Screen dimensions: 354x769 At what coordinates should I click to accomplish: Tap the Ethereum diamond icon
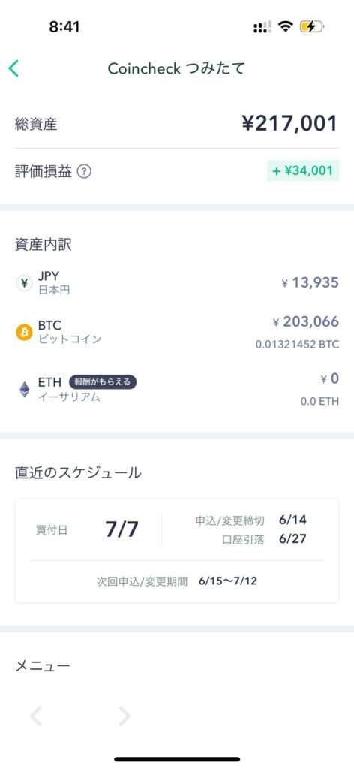25,390
